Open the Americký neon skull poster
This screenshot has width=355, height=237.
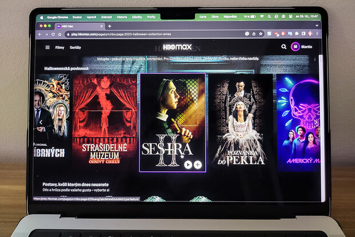pos(299,123)
